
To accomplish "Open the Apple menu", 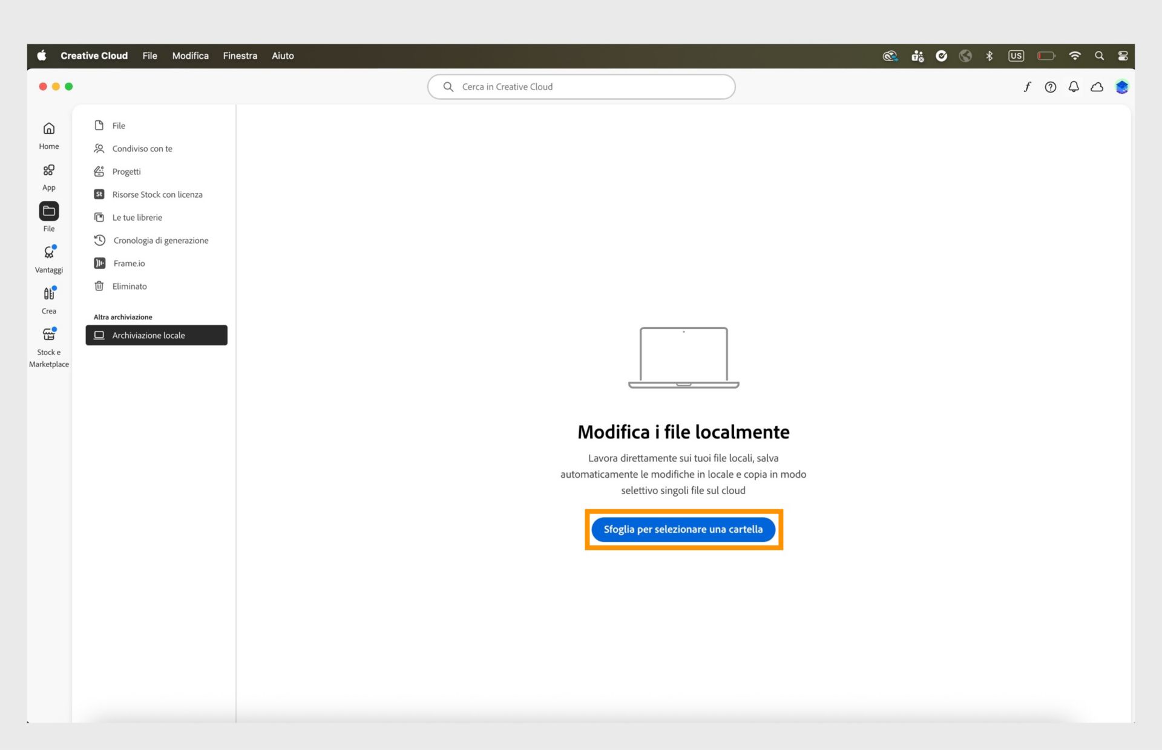I will [42, 56].
